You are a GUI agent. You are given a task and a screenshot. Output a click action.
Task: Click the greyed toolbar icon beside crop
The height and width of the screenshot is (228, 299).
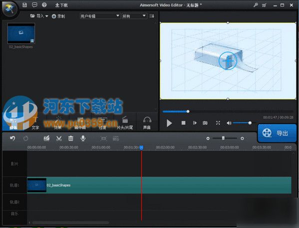116,138
